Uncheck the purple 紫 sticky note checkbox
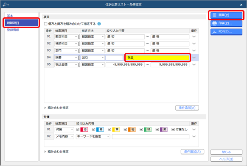The height and width of the screenshot is (166, 247). pos(157,130)
